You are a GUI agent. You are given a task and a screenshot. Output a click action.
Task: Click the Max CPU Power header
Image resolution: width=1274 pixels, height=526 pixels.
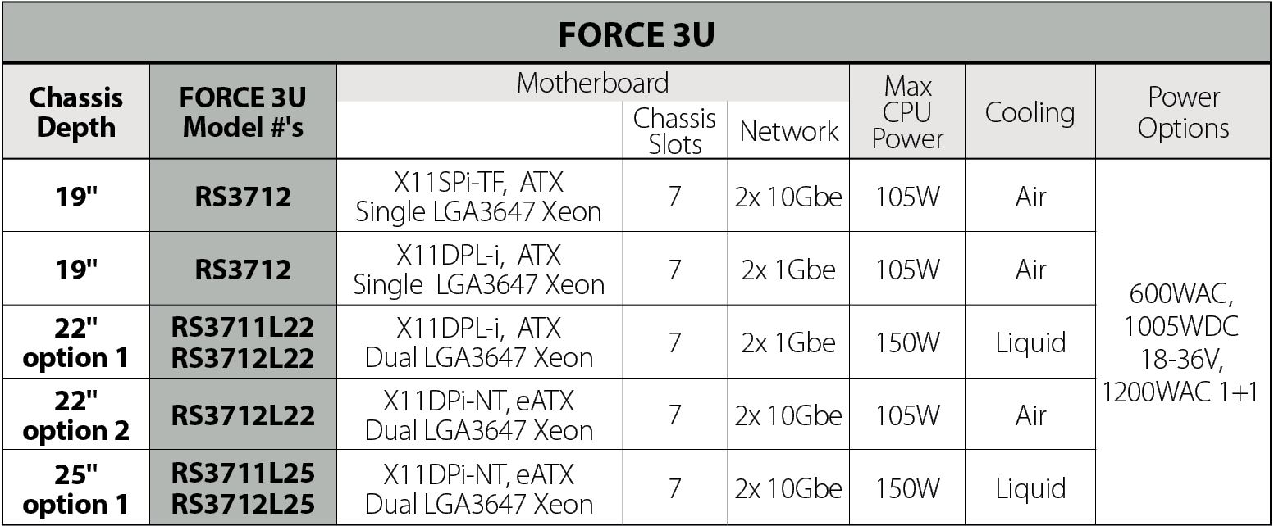click(907, 112)
